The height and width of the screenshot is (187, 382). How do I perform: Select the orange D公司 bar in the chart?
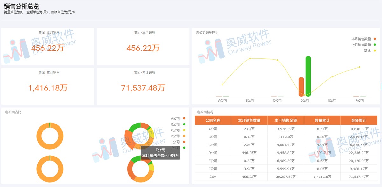301,86
